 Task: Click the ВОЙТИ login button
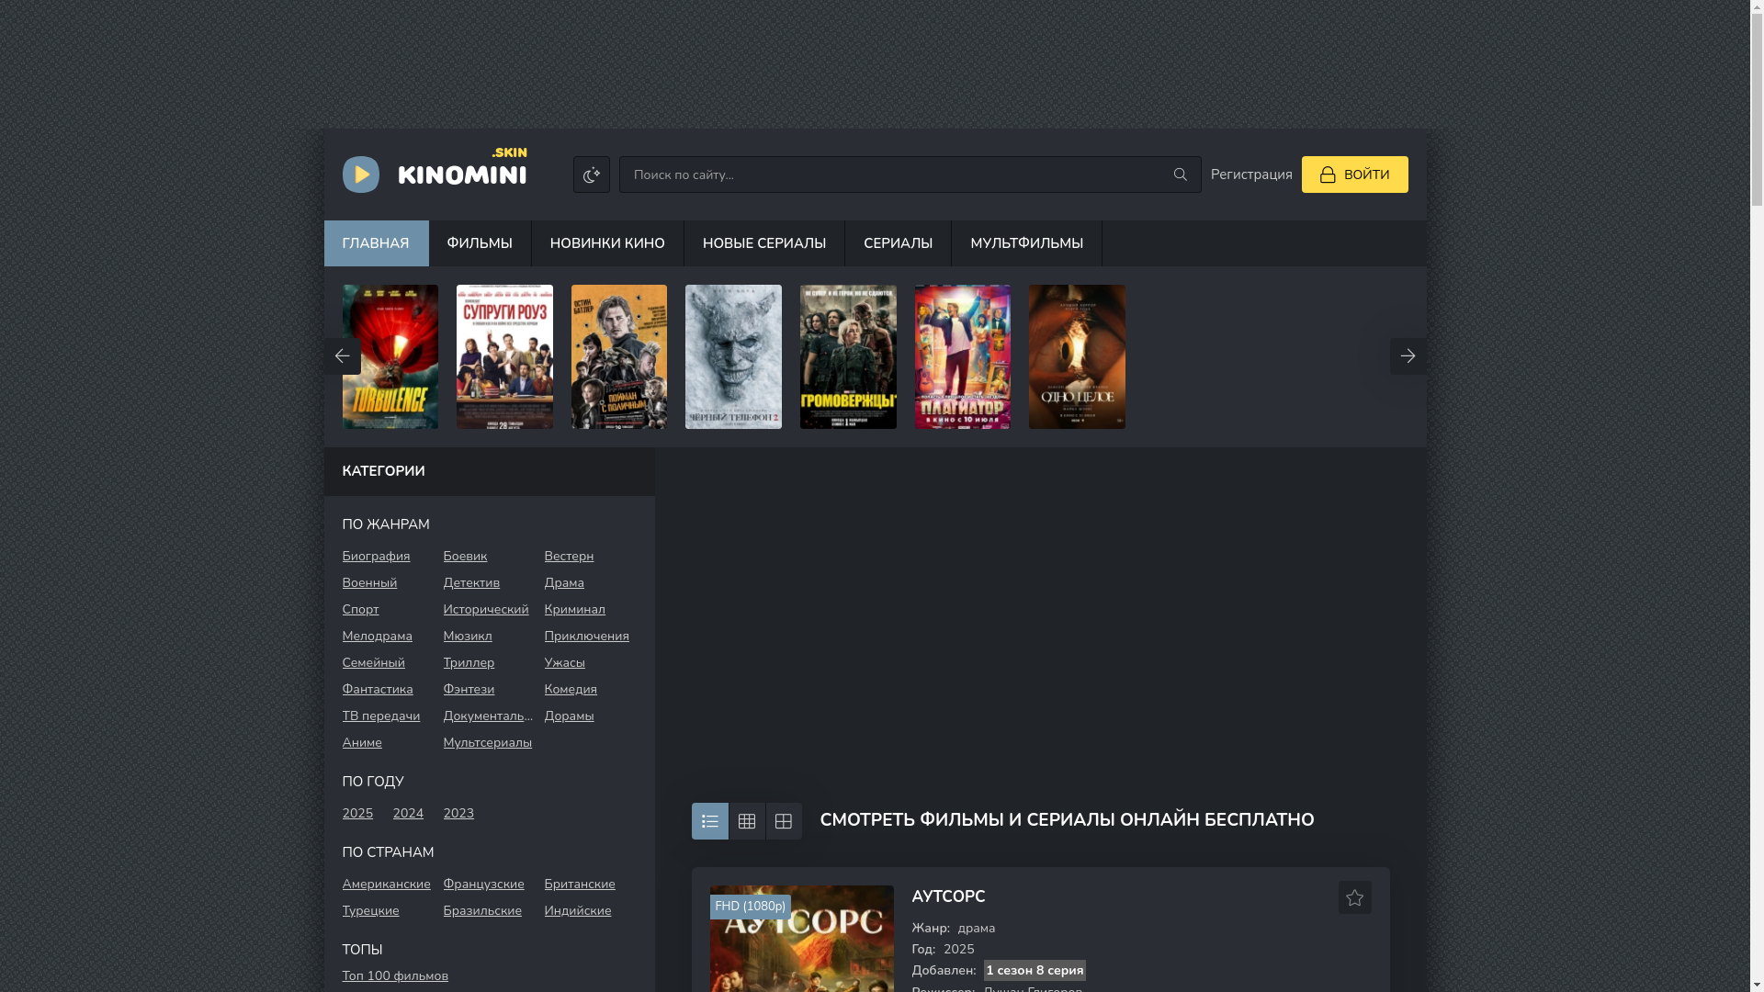pos(1354,175)
